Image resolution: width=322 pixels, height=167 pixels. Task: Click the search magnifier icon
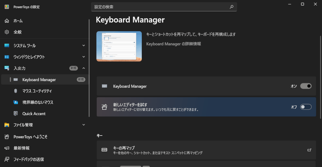pos(231,7)
